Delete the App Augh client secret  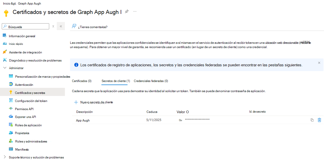point(319,120)
